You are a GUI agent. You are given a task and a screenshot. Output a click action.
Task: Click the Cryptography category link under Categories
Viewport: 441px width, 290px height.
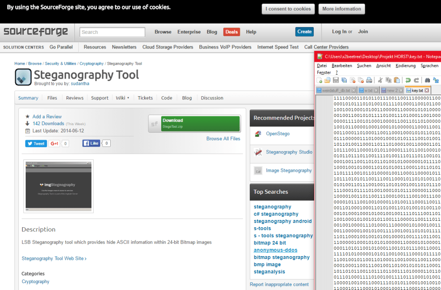35,281
